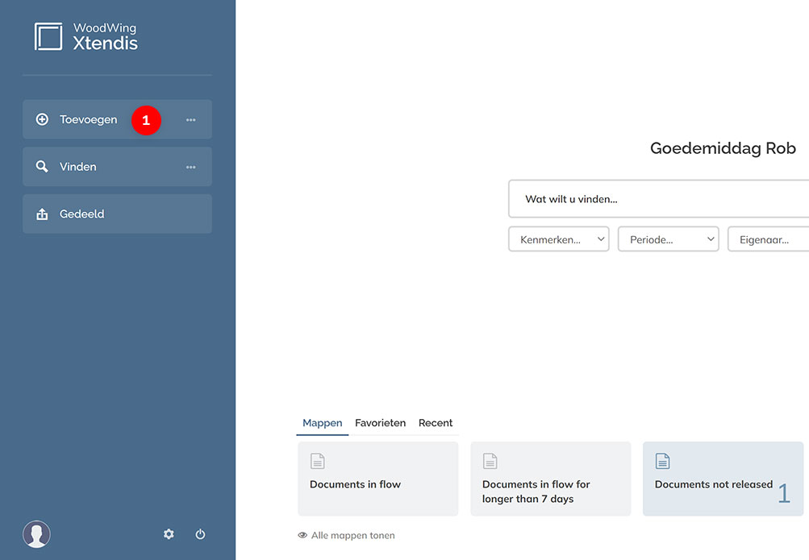809x560 pixels.
Task: Switch to the Favorieten tab
Action: tap(380, 423)
